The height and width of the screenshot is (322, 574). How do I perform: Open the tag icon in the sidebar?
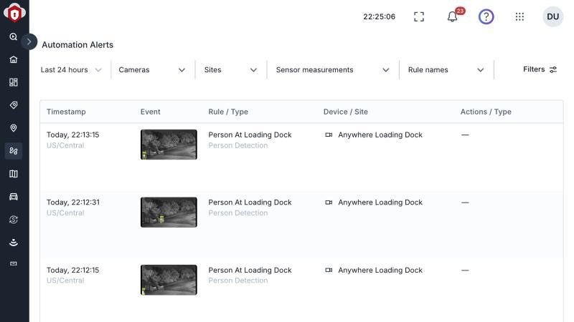point(14,105)
